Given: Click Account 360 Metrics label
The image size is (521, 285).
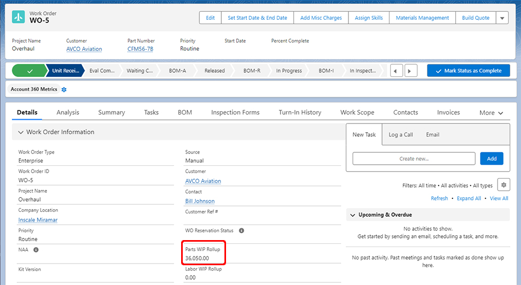Looking at the screenshot, I should click(34, 89).
